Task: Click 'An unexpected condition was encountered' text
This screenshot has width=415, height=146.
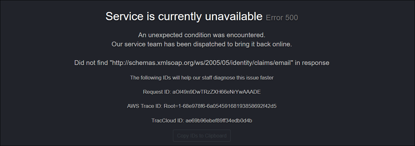Action: point(201,35)
